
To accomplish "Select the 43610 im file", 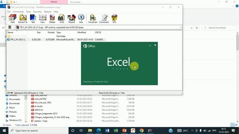I will 39,110.
